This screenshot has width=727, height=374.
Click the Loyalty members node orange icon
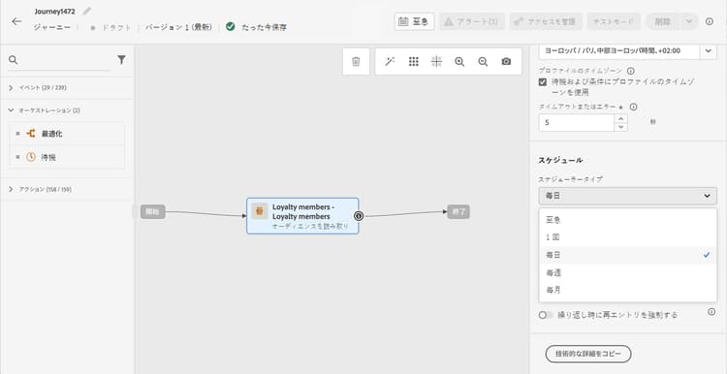(260, 211)
